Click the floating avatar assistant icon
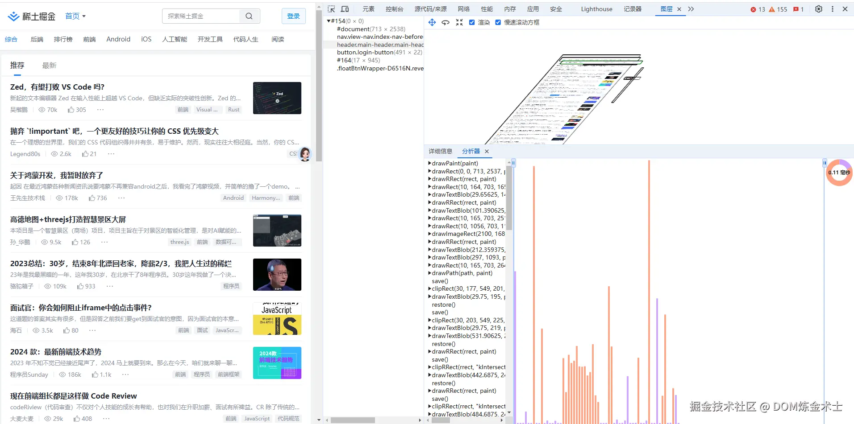This screenshot has width=854, height=424. [x=305, y=154]
